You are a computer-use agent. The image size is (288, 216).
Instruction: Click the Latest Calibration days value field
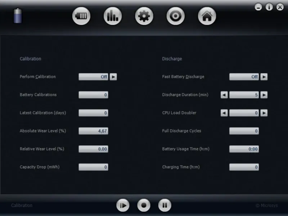point(93,113)
